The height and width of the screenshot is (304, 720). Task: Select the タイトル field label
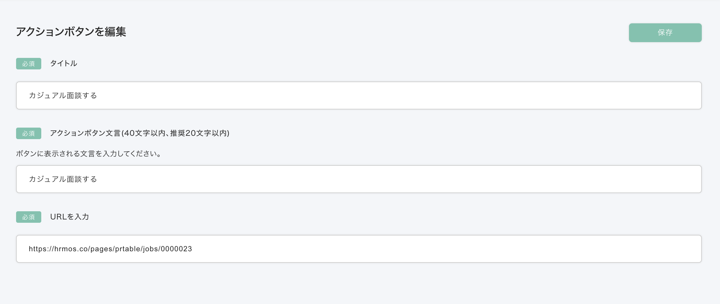click(x=64, y=63)
